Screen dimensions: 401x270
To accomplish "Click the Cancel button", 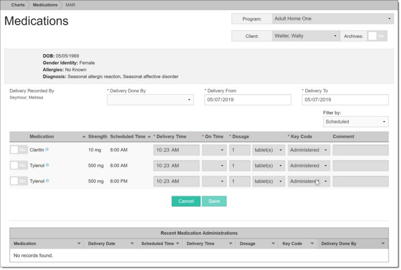I will [186, 201].
